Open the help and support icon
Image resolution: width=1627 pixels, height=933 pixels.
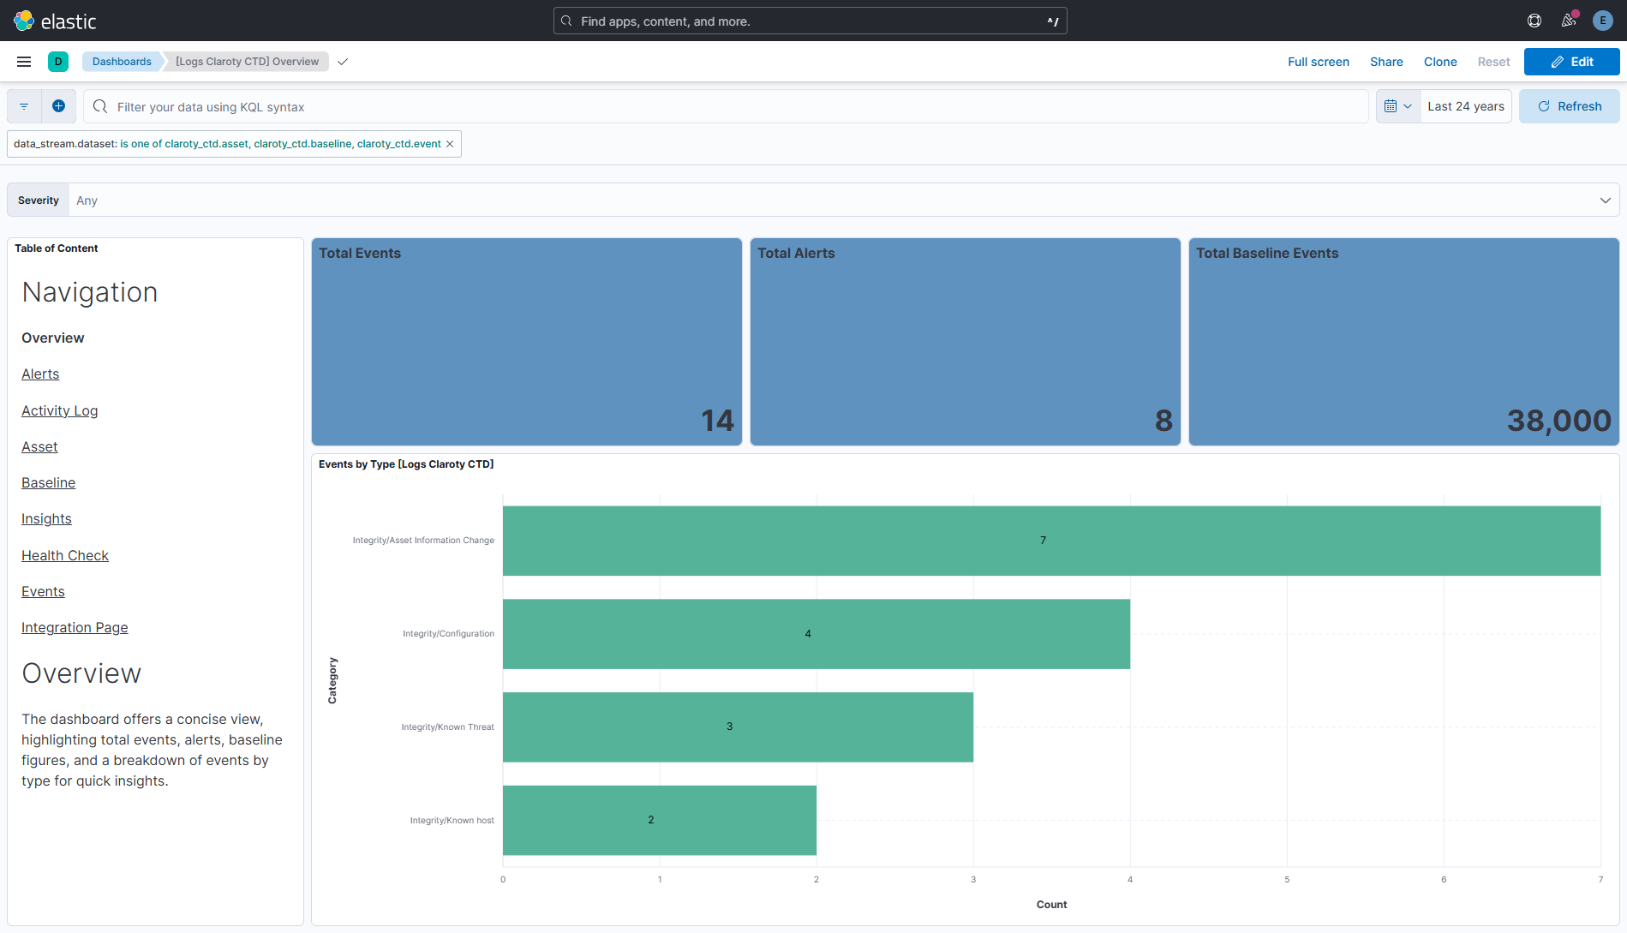tap(1534, 20)
